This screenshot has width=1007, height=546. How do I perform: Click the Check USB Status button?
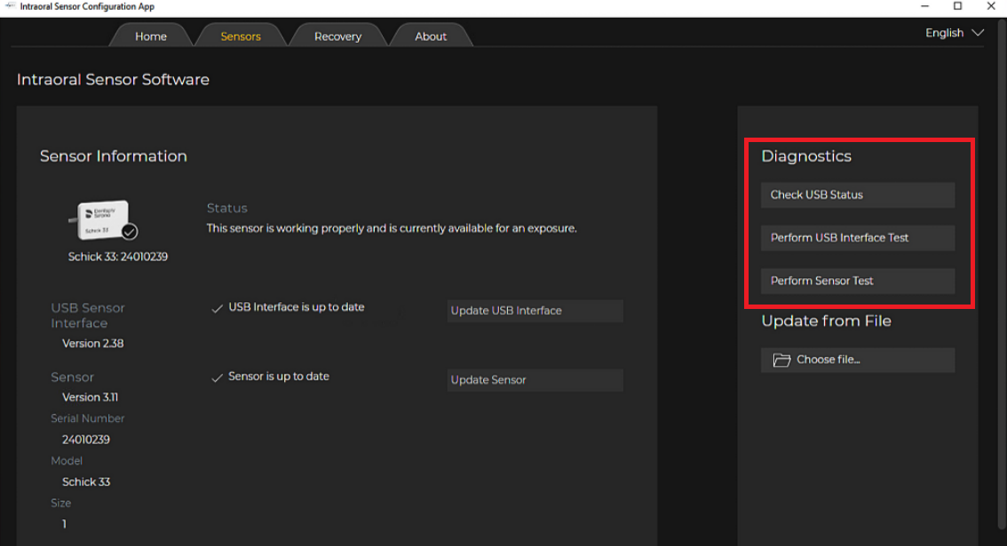tap(857, 194)
